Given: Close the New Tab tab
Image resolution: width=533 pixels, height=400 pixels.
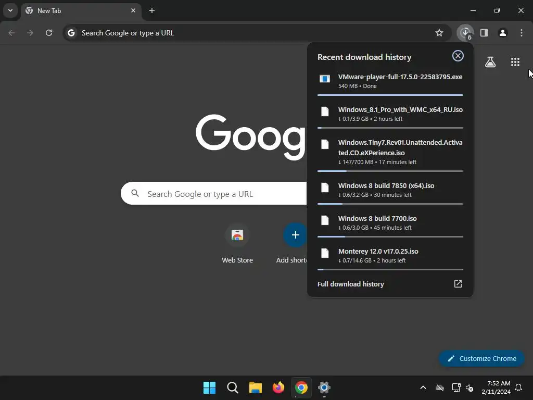Looking at the screenshot, I should coord(133,10).
